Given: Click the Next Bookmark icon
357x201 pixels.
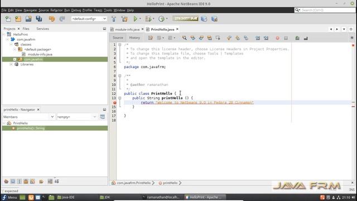Looking at the screenshot, I should click(238, 38).
